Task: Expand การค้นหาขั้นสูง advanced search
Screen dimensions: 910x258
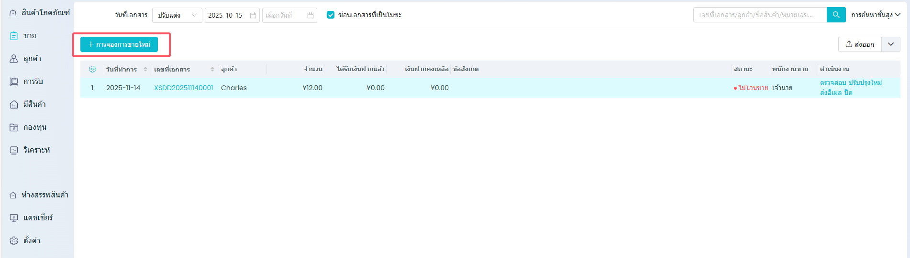Action: click(x=876, y=15)
